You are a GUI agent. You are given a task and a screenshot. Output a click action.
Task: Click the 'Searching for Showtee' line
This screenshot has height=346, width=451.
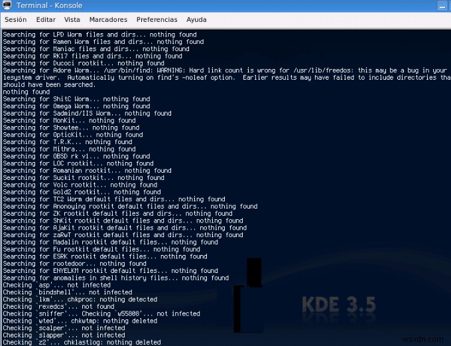coord(71,128)
